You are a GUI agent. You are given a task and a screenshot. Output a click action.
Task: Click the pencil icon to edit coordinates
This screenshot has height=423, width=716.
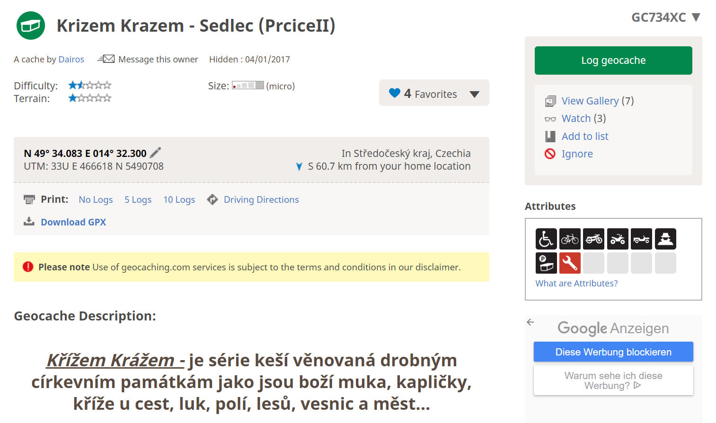tap(155, 153)
